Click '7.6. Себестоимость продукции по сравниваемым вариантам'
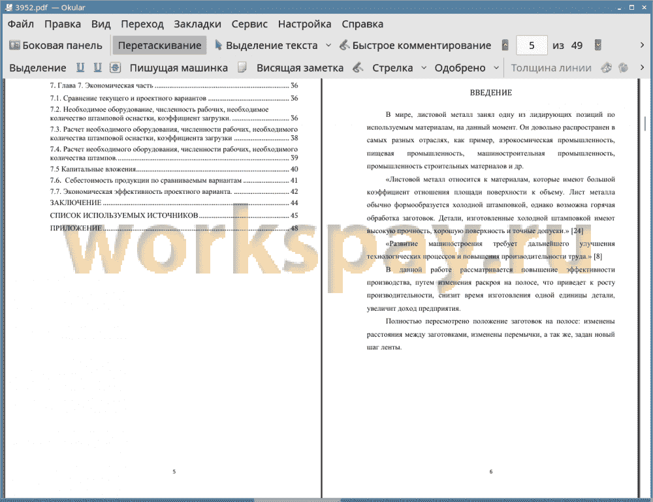 [174, 181]
